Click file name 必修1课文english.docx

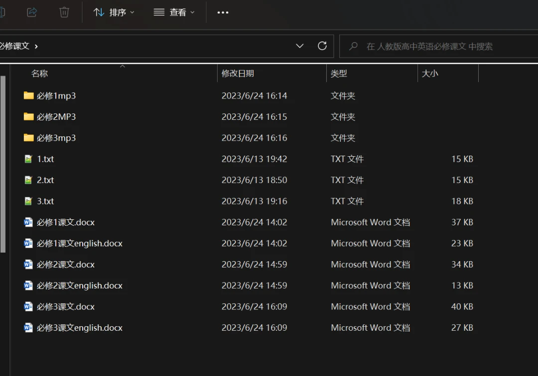(80, 244)
